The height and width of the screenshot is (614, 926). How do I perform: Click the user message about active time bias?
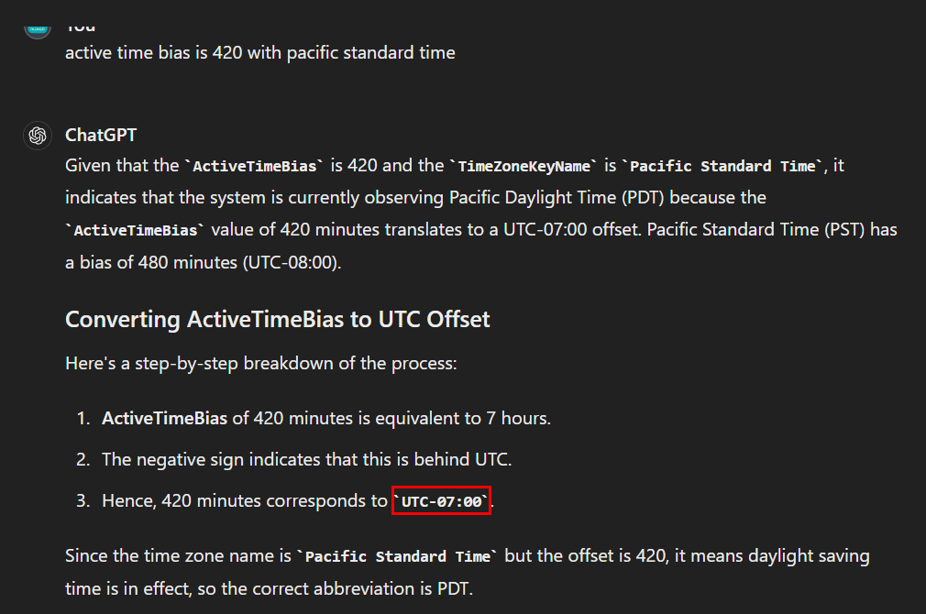point(259,52)
